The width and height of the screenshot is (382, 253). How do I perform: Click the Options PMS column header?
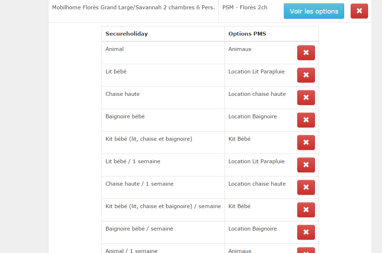click(247, 34)
